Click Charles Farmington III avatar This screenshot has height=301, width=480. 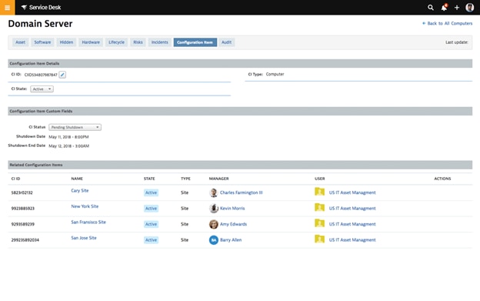pyautogui.click(x=213, y=192)
